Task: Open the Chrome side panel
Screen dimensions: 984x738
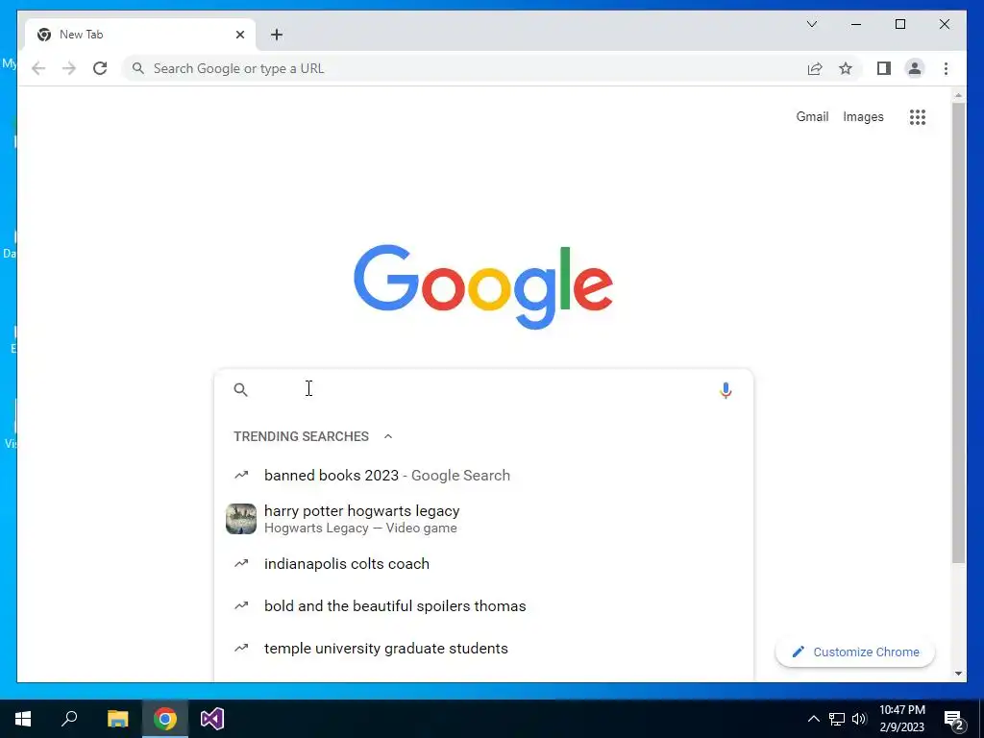Action: [884, 68]
